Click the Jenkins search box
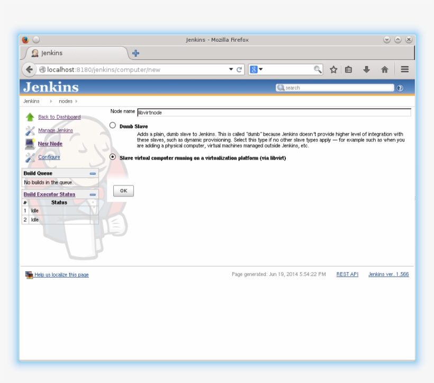 [x=335, y=87]
